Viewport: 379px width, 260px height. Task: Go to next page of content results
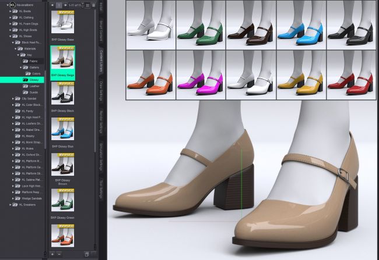point(66,5)
